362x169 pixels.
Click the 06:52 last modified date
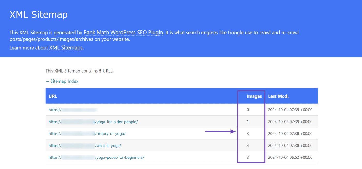[x=290, y=157]
